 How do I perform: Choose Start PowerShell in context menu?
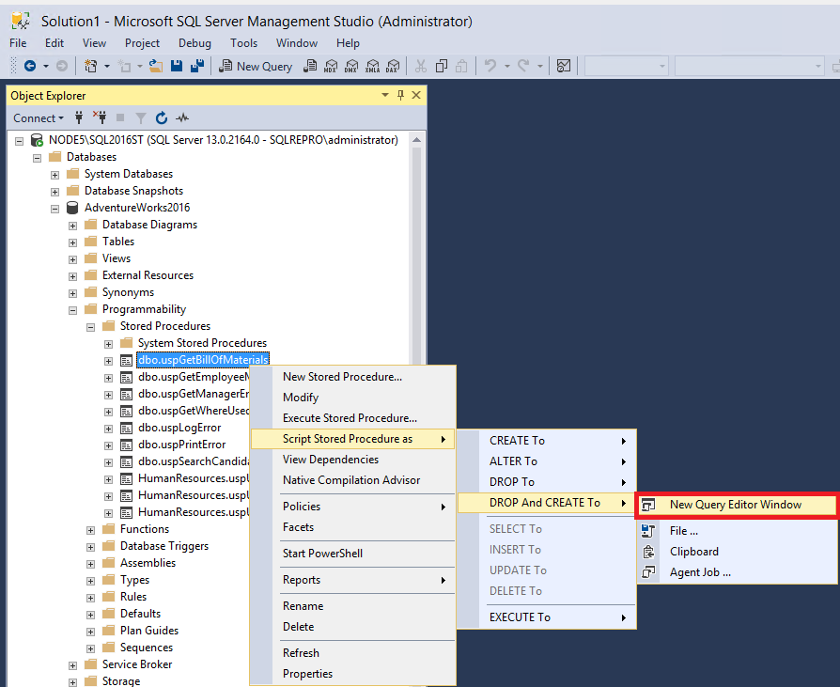(353, 554)
